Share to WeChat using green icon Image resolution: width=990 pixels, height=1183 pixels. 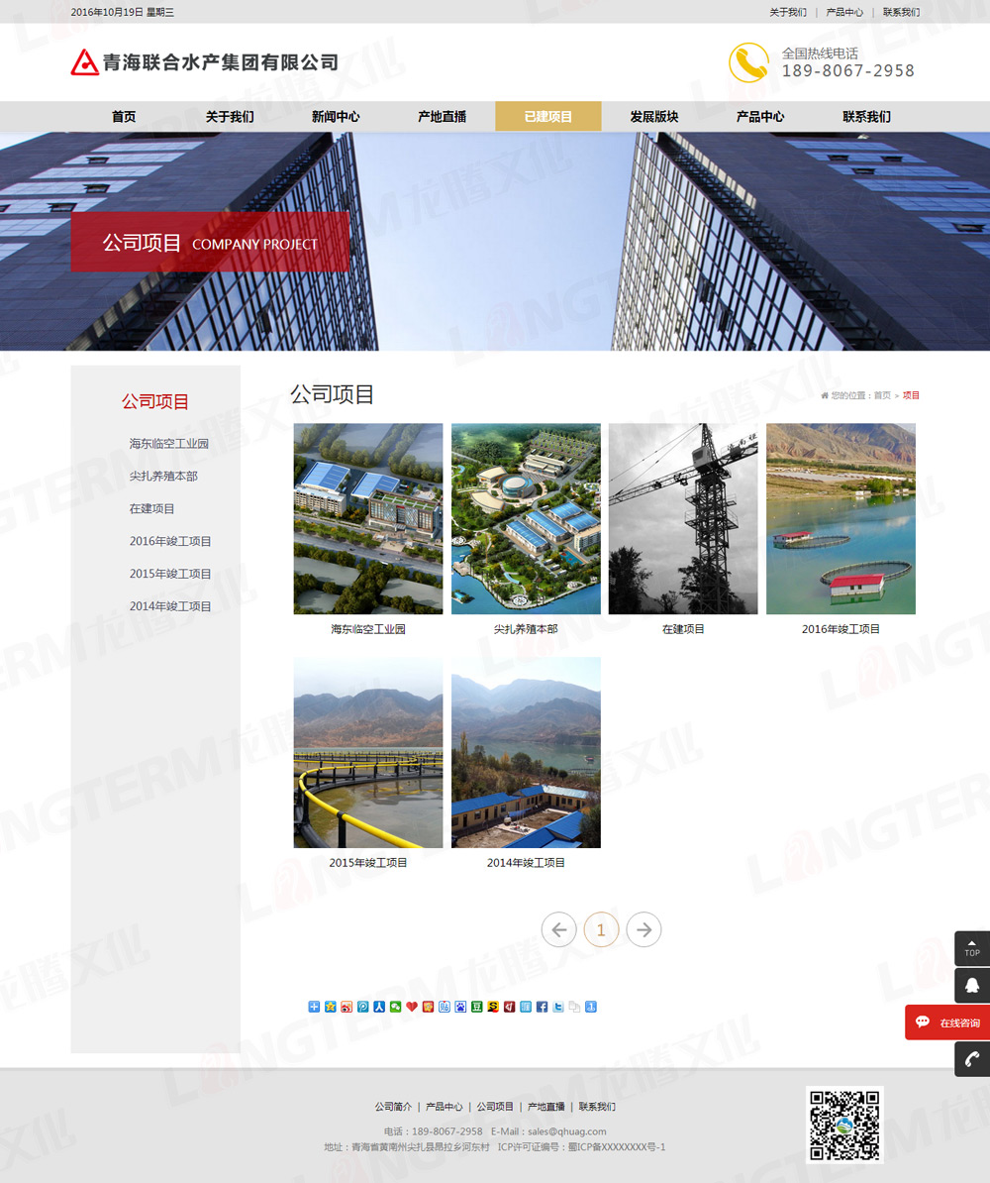396,1007
